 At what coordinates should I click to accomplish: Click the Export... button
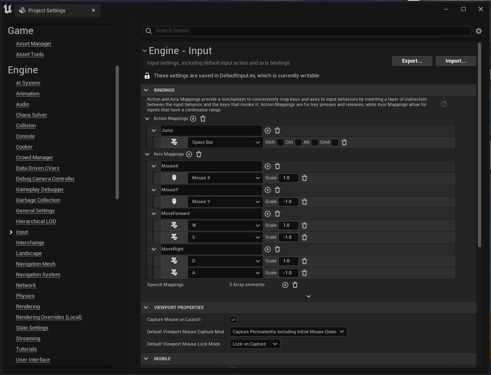(x=412, y=61)
